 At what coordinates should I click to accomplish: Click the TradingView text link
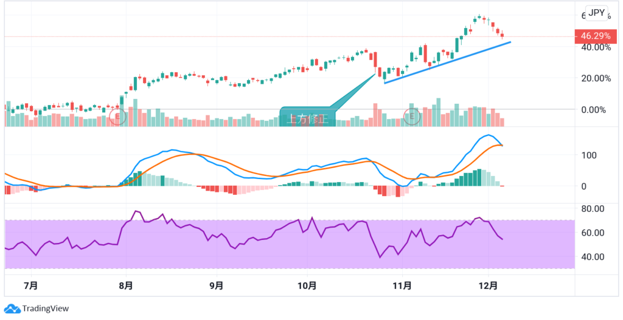46,308
